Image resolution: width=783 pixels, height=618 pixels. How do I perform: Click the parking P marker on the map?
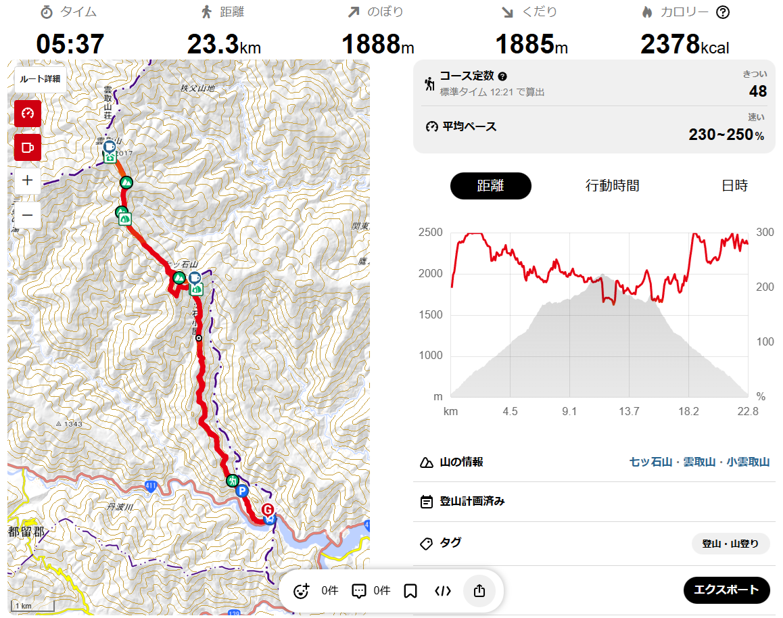pos(242,492)
